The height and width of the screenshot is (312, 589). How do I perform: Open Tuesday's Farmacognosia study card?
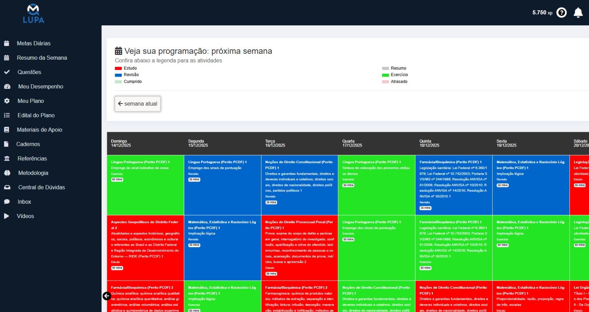click(x=300, y=297)
